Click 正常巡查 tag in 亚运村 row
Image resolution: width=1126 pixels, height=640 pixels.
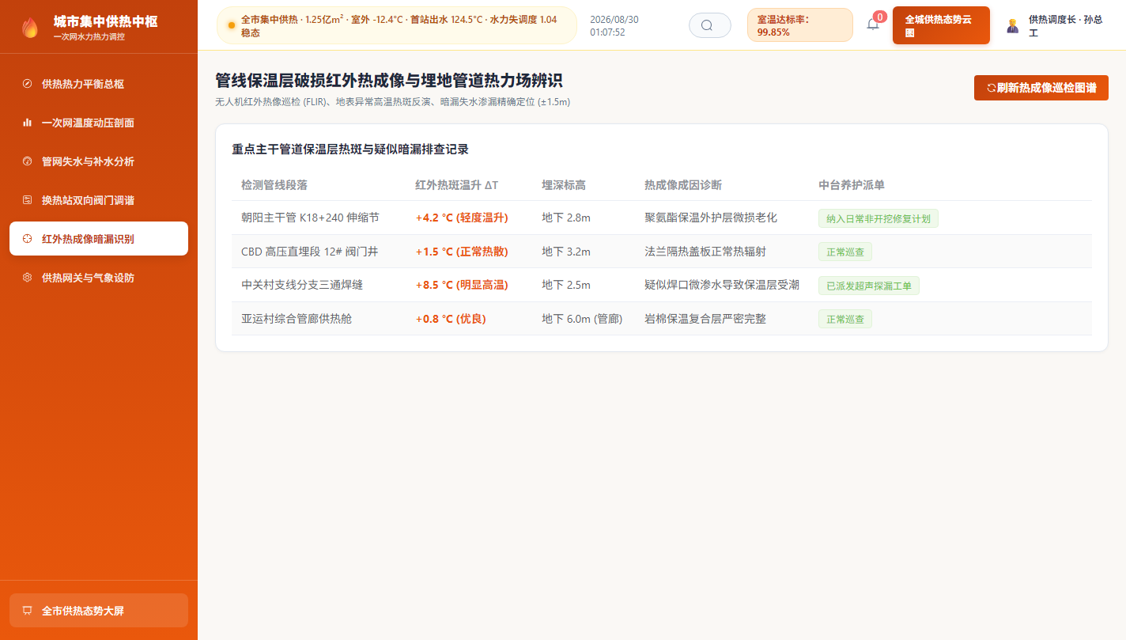844,319
